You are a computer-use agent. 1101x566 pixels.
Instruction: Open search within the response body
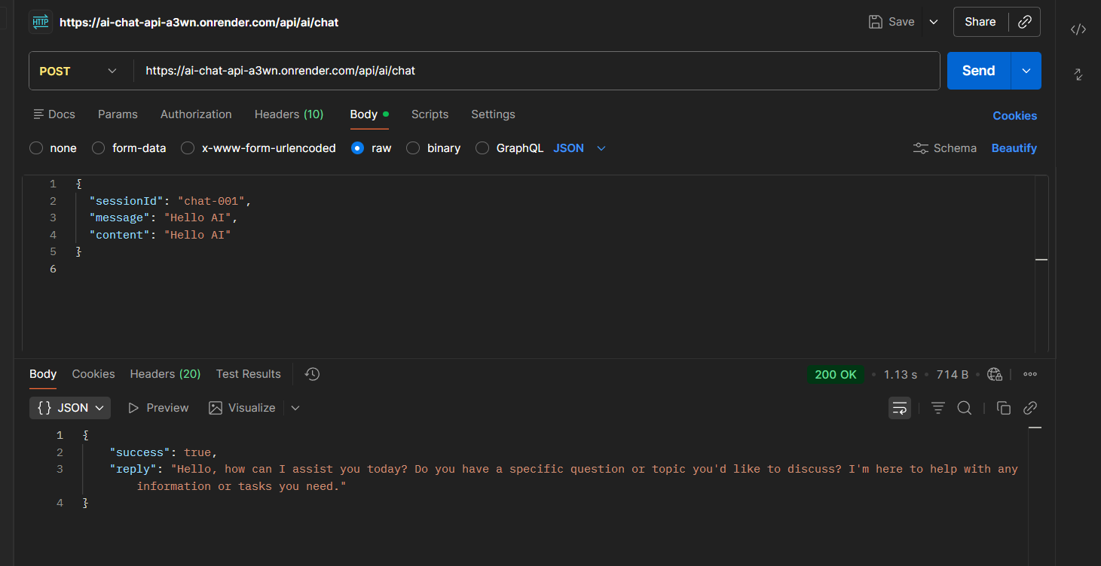[965, 407]
